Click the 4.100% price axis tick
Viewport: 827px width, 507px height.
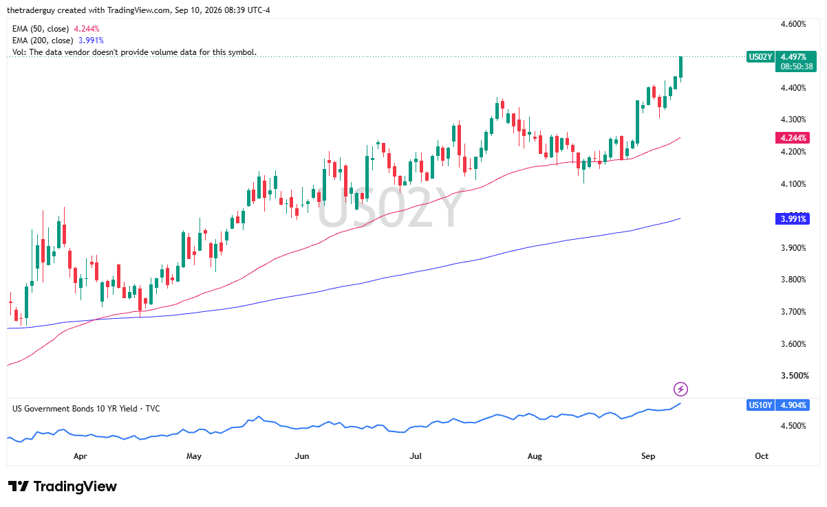point(793,183)
